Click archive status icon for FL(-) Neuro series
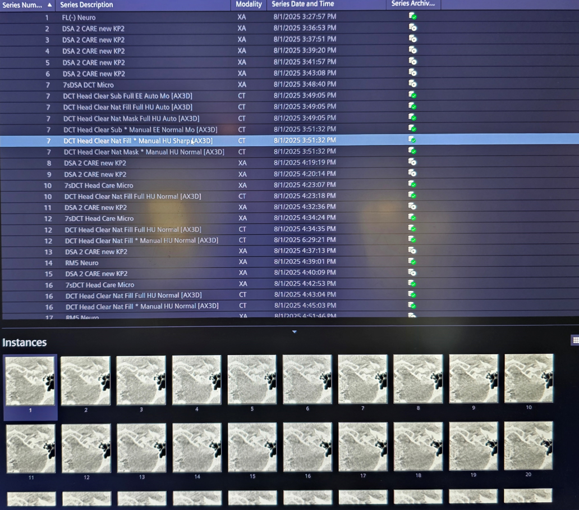Screen dimensions: 579x510 (412, 16)
